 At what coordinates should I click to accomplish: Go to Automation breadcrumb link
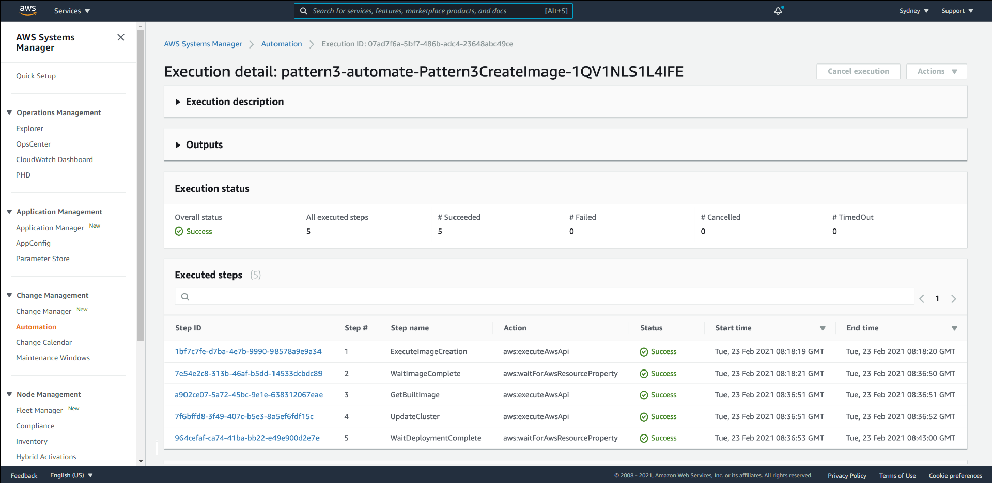282,44
